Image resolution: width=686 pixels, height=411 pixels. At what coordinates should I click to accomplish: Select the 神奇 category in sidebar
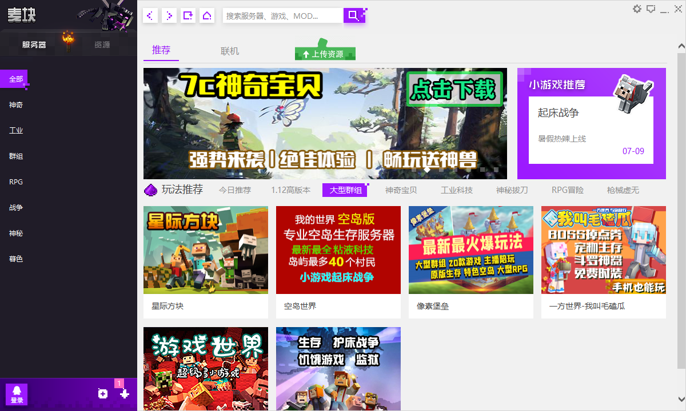[x=16, y=105]
